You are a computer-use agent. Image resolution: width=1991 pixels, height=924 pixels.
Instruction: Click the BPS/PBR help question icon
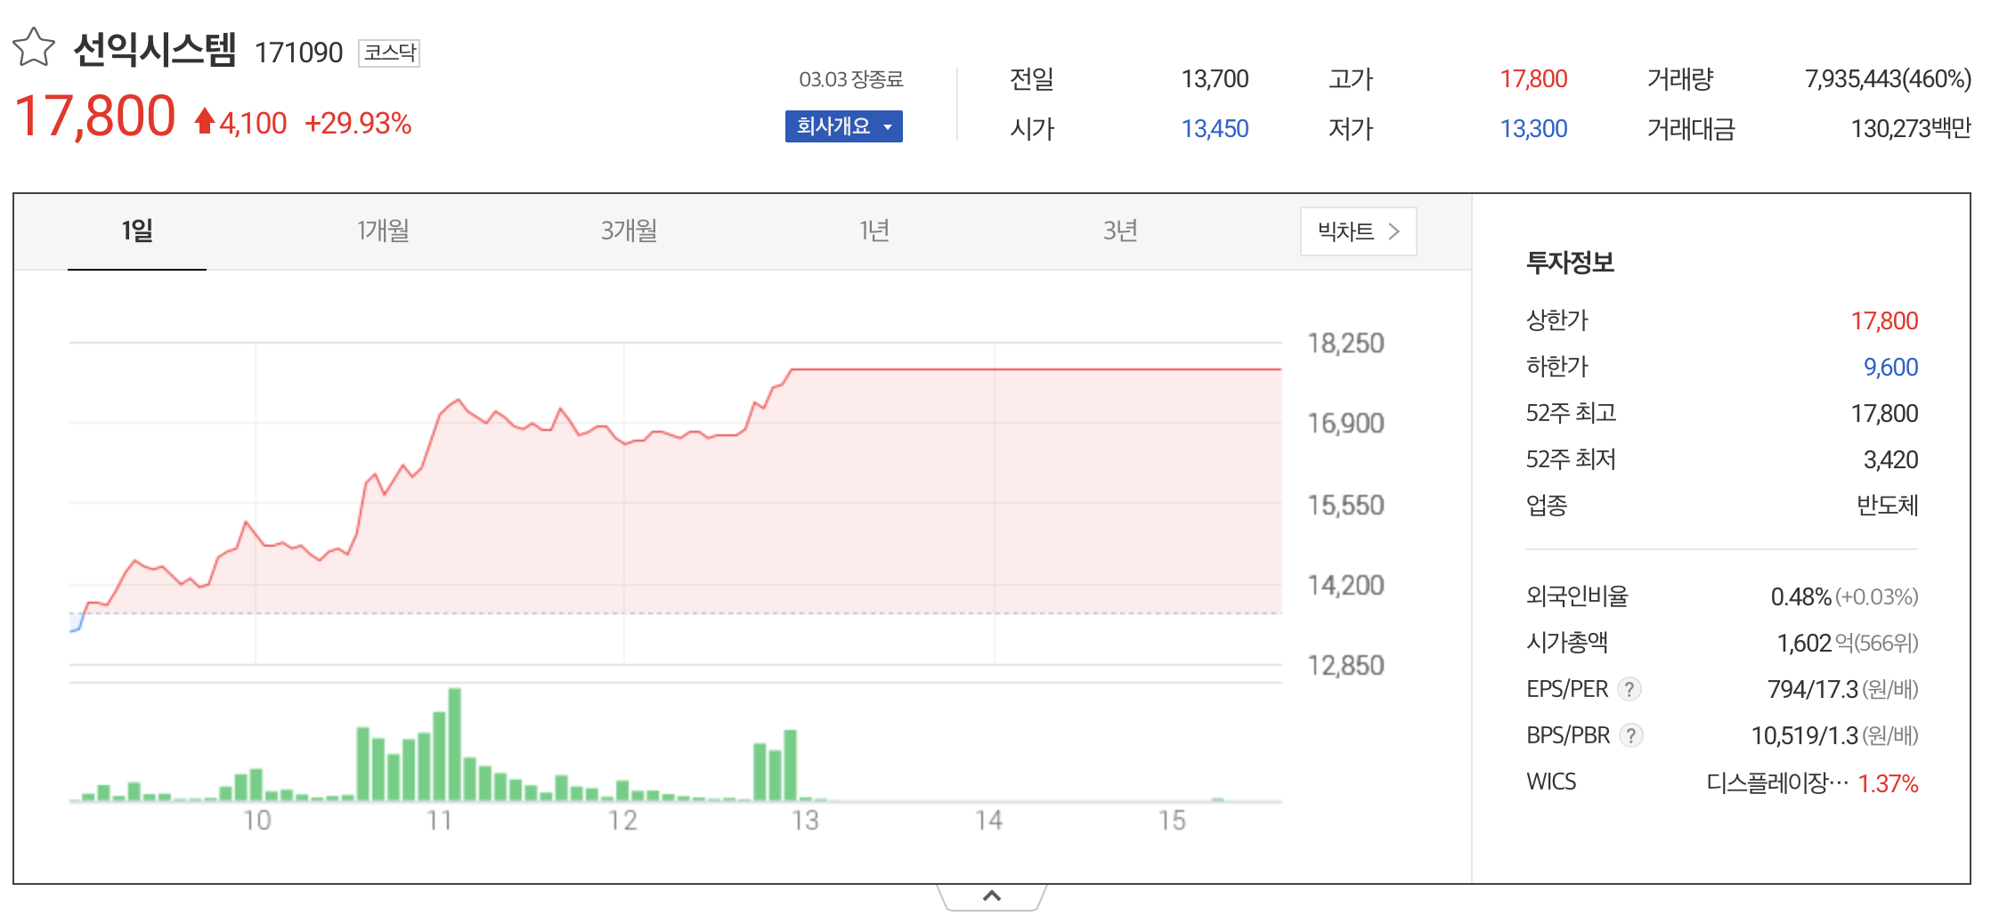pos(1630,735)
